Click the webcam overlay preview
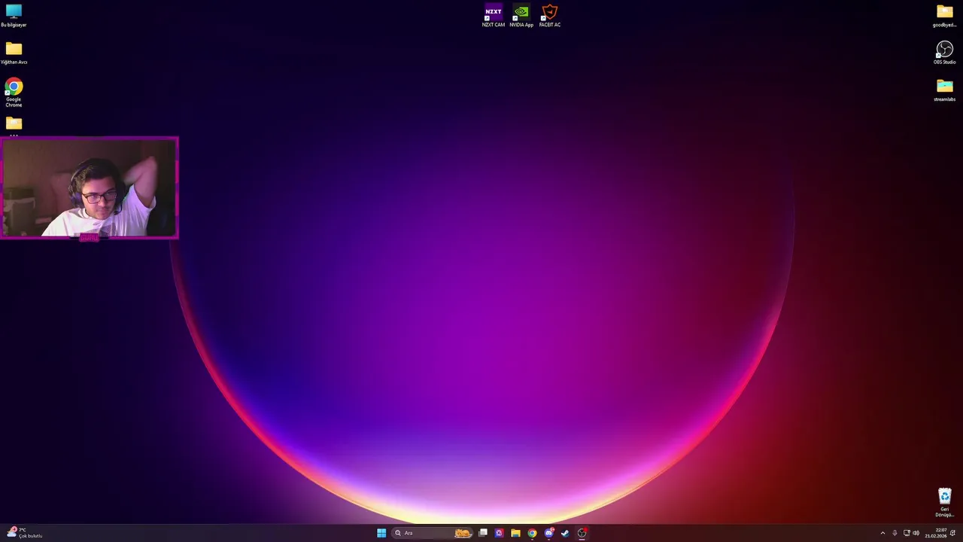 [90, 188]
